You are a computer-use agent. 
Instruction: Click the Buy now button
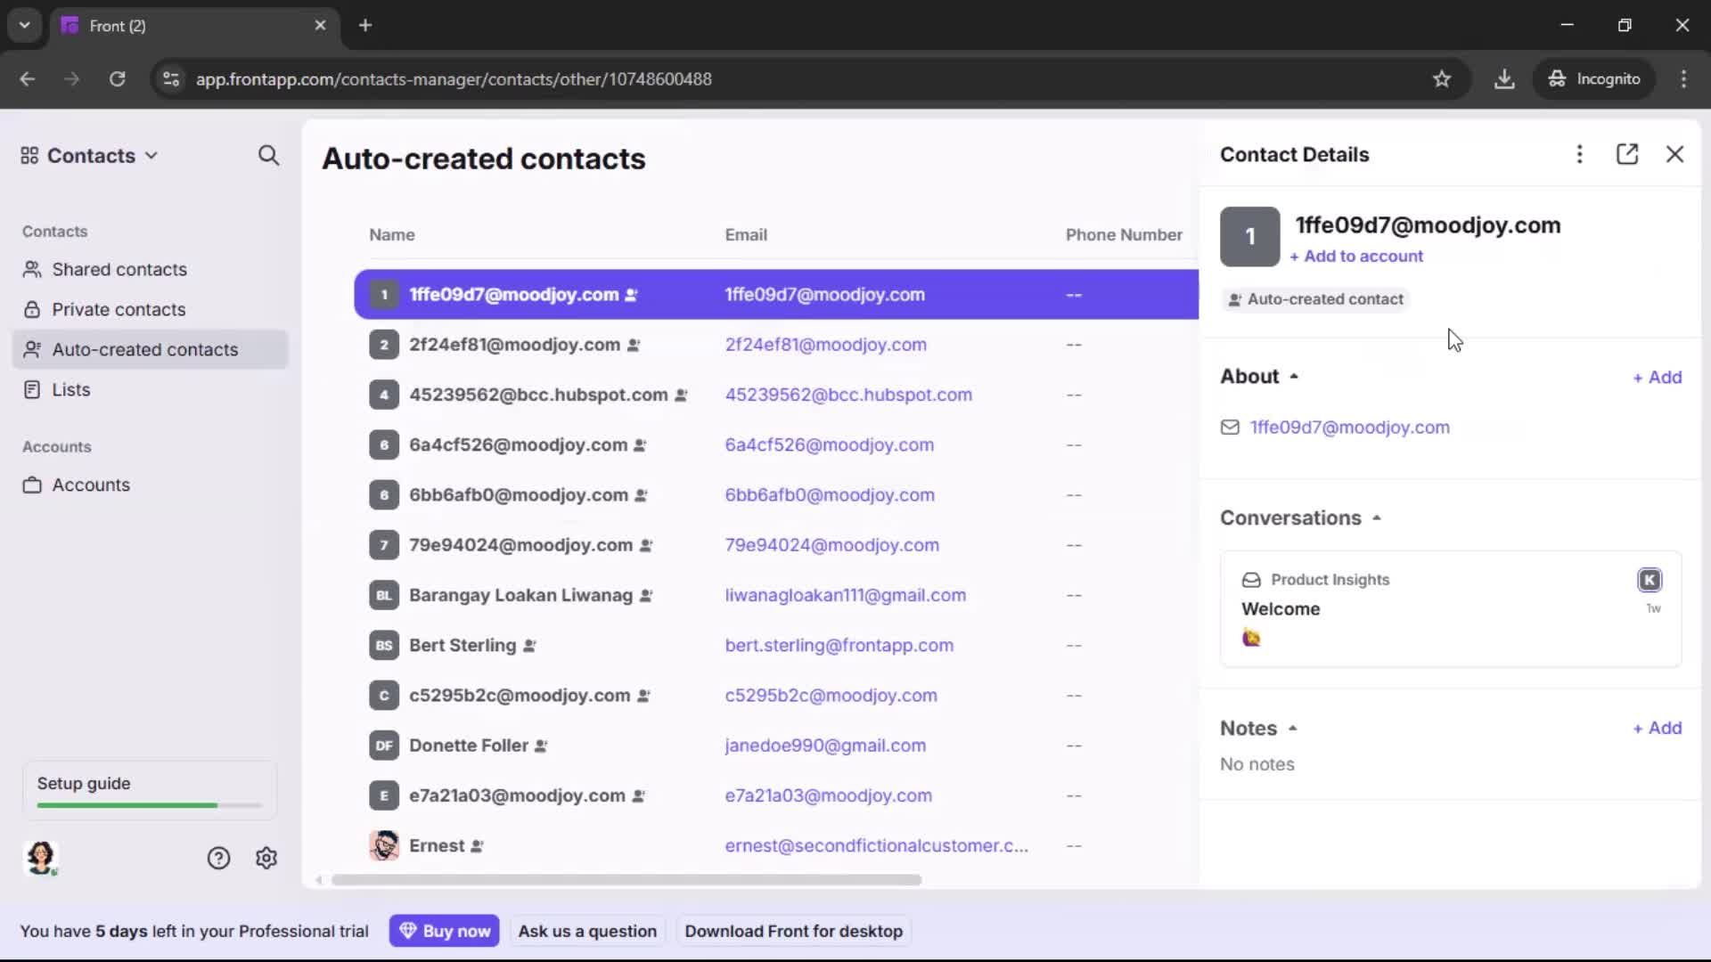click(x=445, y=930)
